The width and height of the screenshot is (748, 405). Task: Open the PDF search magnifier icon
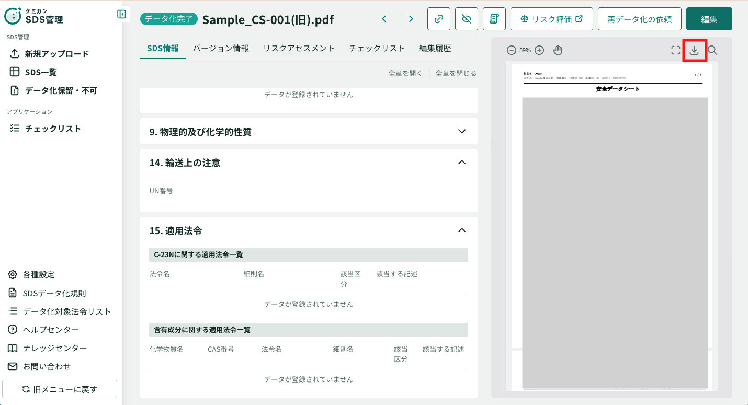712,50
